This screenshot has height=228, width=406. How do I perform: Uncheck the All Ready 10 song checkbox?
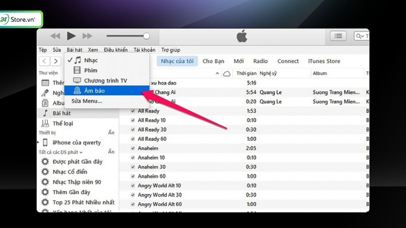(133, 120)
